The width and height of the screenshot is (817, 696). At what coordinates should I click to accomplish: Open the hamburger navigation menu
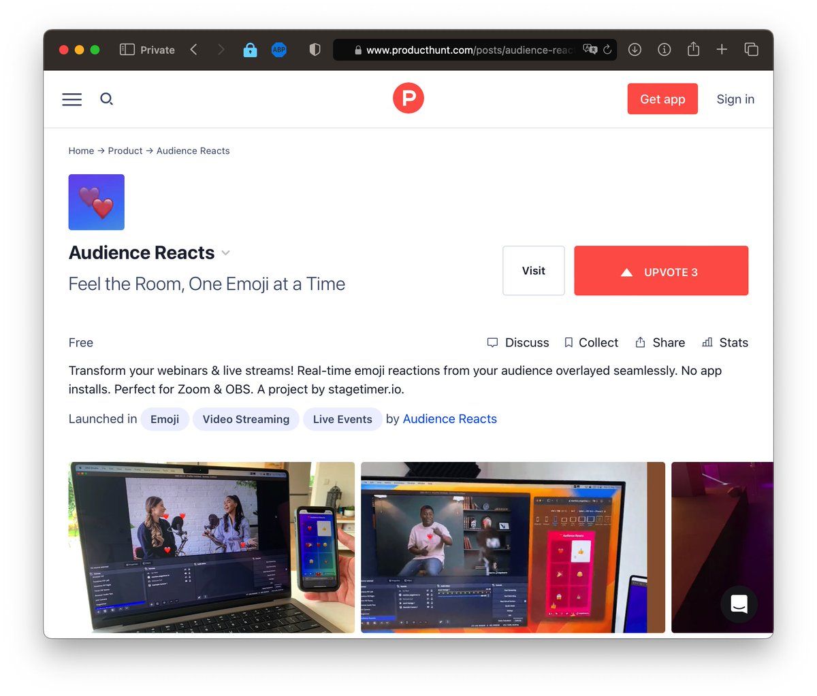[x=72, y=99]
